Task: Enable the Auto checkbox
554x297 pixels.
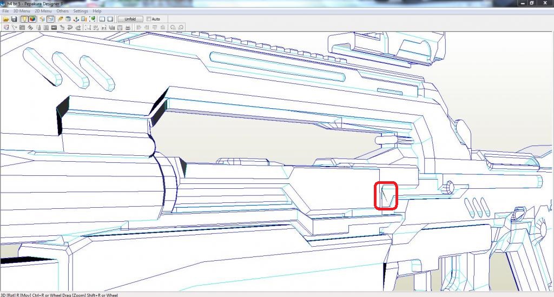Action: (x=149, y=19)
